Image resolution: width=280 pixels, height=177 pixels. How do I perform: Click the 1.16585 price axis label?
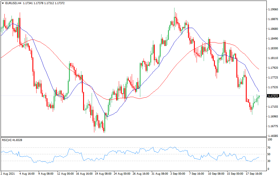coord(273,136)
